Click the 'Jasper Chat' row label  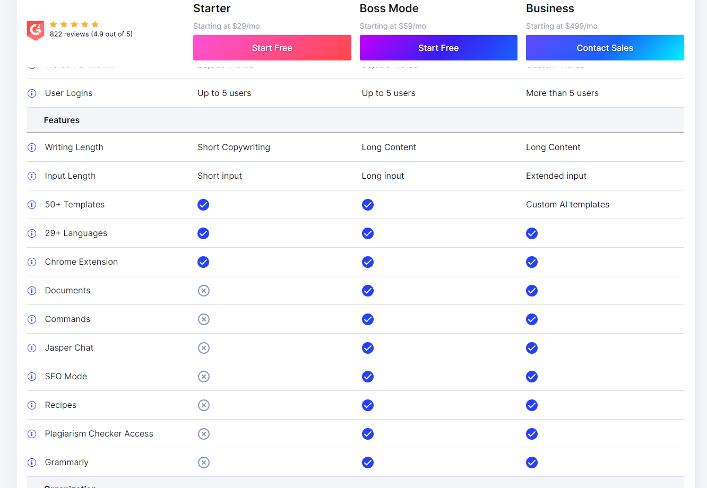(x=69, y=348)
